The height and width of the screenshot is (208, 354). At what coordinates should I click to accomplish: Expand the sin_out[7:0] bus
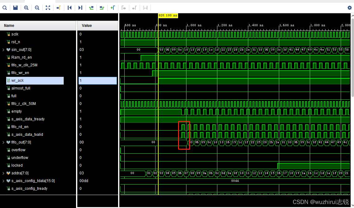pyautogui.click(x=3, y=50)
